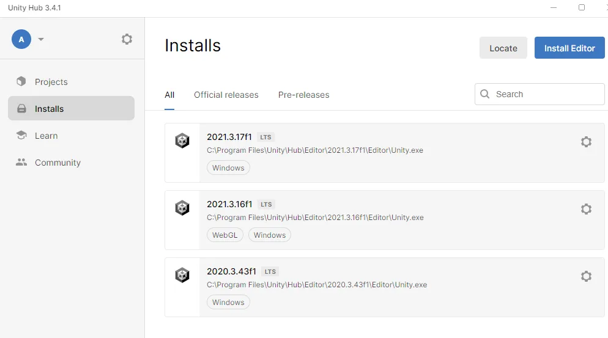Click the Installs drive icon

(22, 109)
